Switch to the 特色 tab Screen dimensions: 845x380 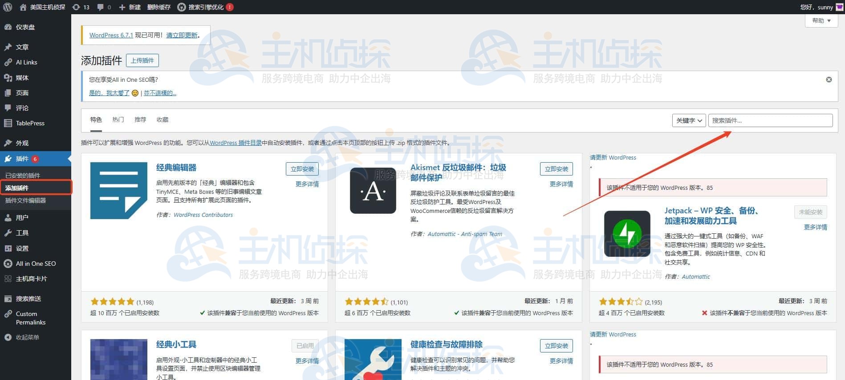(x=96, y=120)
